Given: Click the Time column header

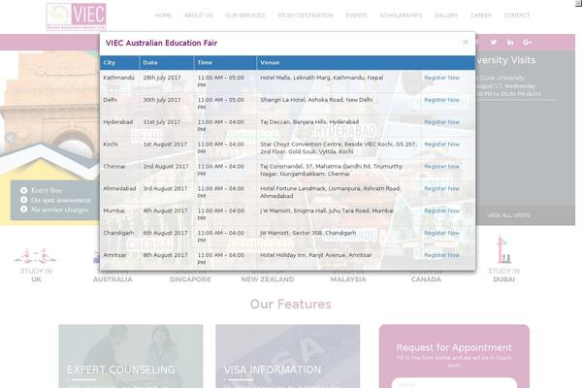Looking at the screenshot, I should 225,63.
